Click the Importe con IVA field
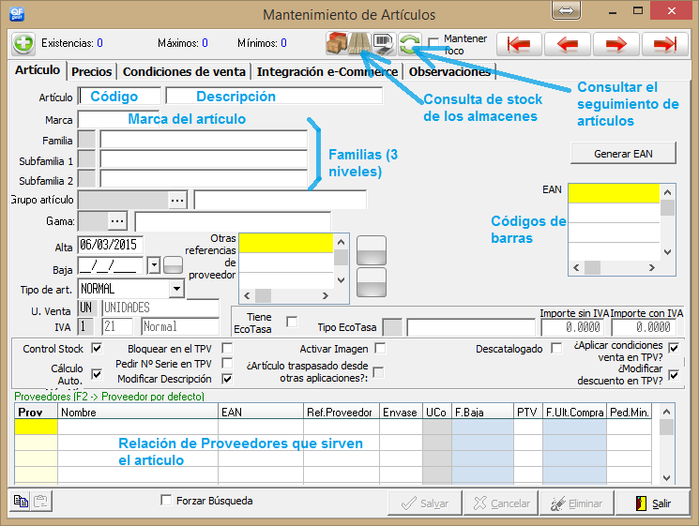Viewport: 699px width, 526px height. coord(644,327)
